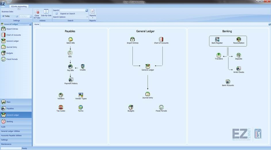Open the Write Checks icon
Screen dimensions: 271x150
click(x=239, y=70)
